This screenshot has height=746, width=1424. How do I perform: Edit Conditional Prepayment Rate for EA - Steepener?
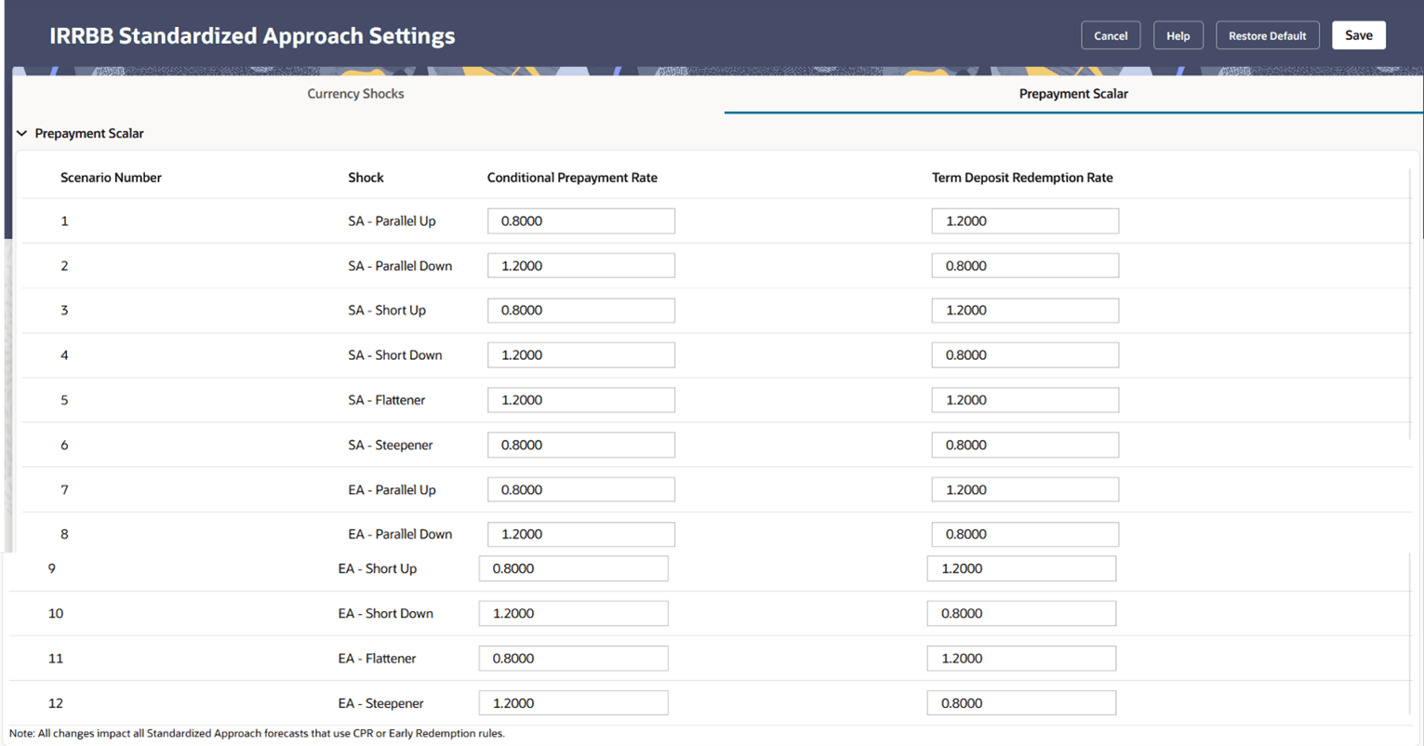pos(573,703)
